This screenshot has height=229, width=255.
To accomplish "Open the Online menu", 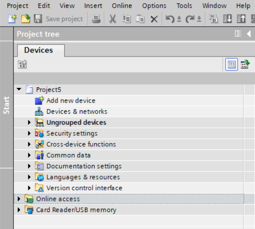I will [122, 6].
